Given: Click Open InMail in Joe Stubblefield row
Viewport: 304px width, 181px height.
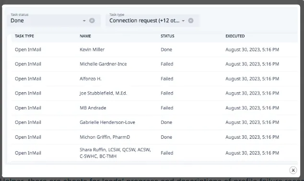Looking at the screenshot, I should (x=28, y=93).
